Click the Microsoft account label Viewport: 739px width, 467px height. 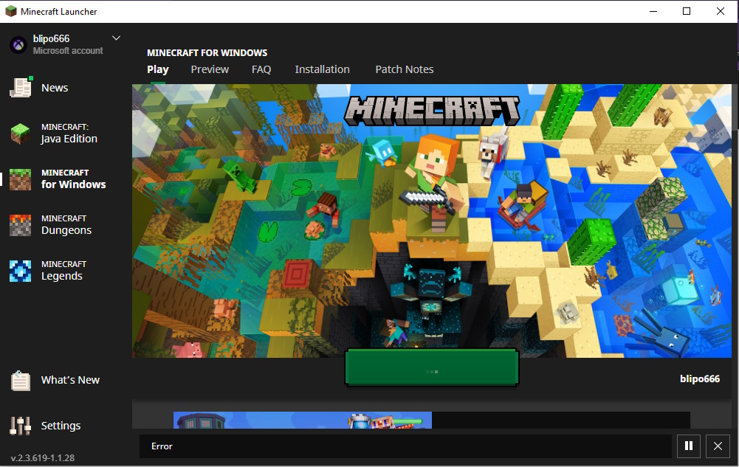pos(68,51)
